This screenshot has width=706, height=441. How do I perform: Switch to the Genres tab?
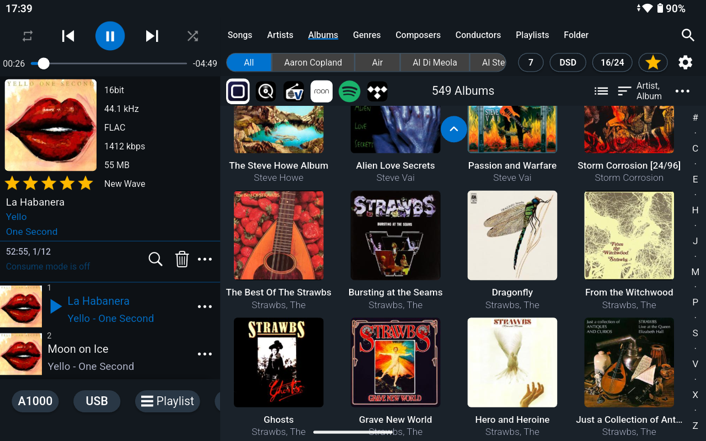tap(367, 35)
